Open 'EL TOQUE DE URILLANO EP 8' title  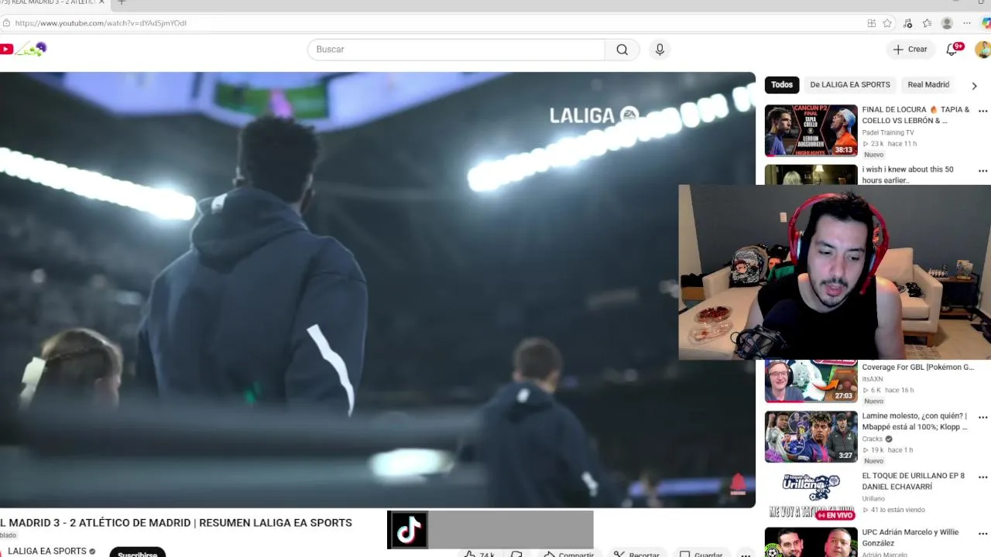tap(913, 481)
